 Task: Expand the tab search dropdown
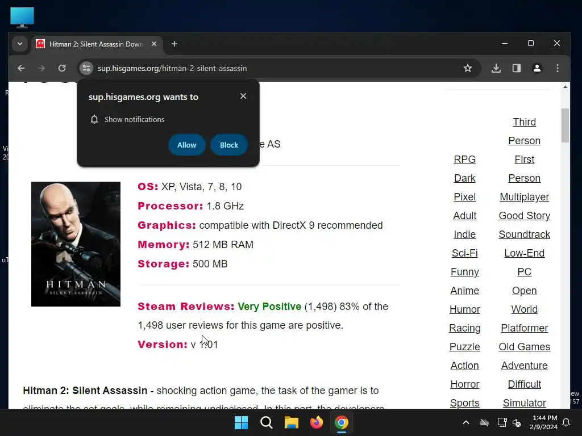pos(20,44)
